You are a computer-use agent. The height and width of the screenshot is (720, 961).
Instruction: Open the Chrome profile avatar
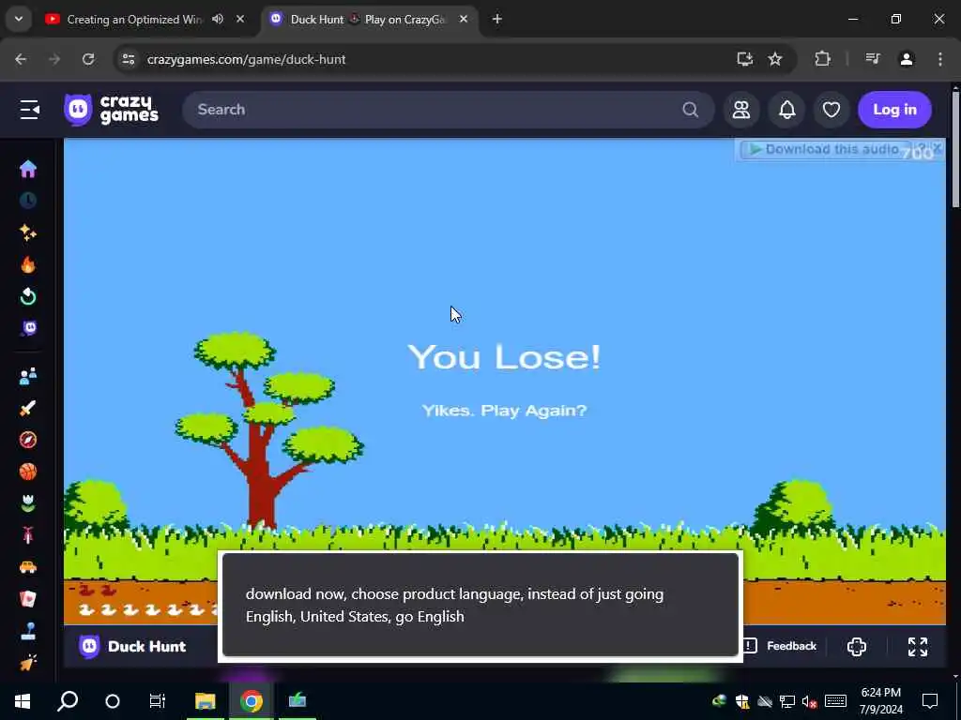point(907,59)
